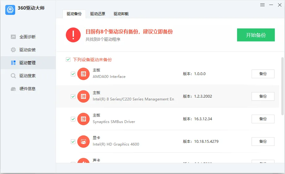The image size is (285, 174).
Task: Open 驱动管理 in the sidebar
Action: click(x=28, y=63)
